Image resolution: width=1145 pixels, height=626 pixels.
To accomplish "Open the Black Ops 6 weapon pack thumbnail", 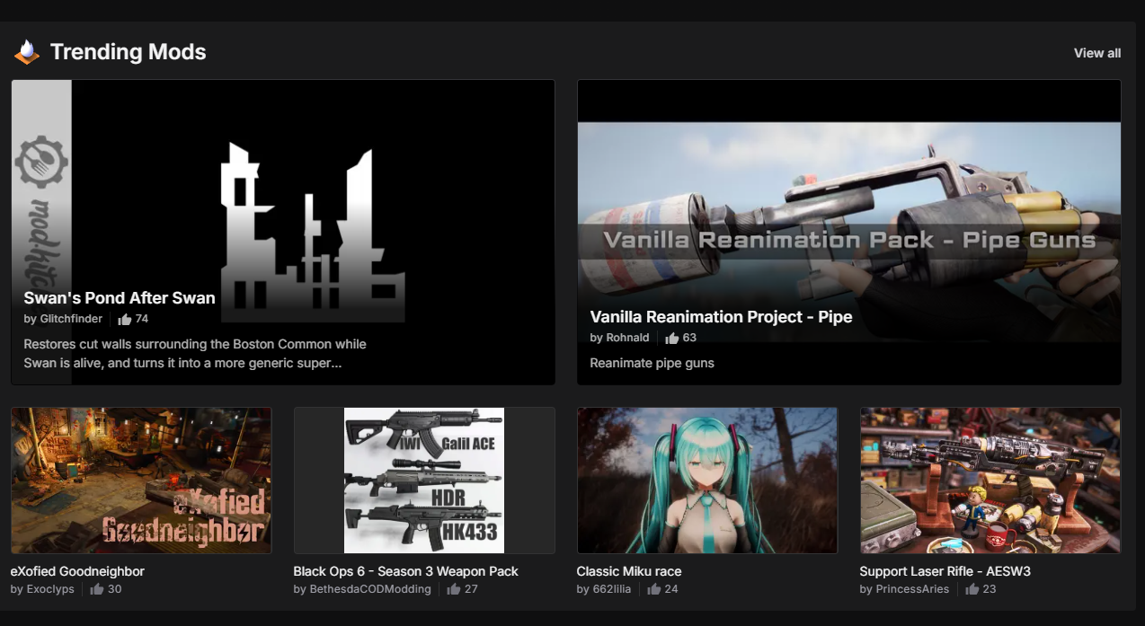I will (x=424, y=481).
